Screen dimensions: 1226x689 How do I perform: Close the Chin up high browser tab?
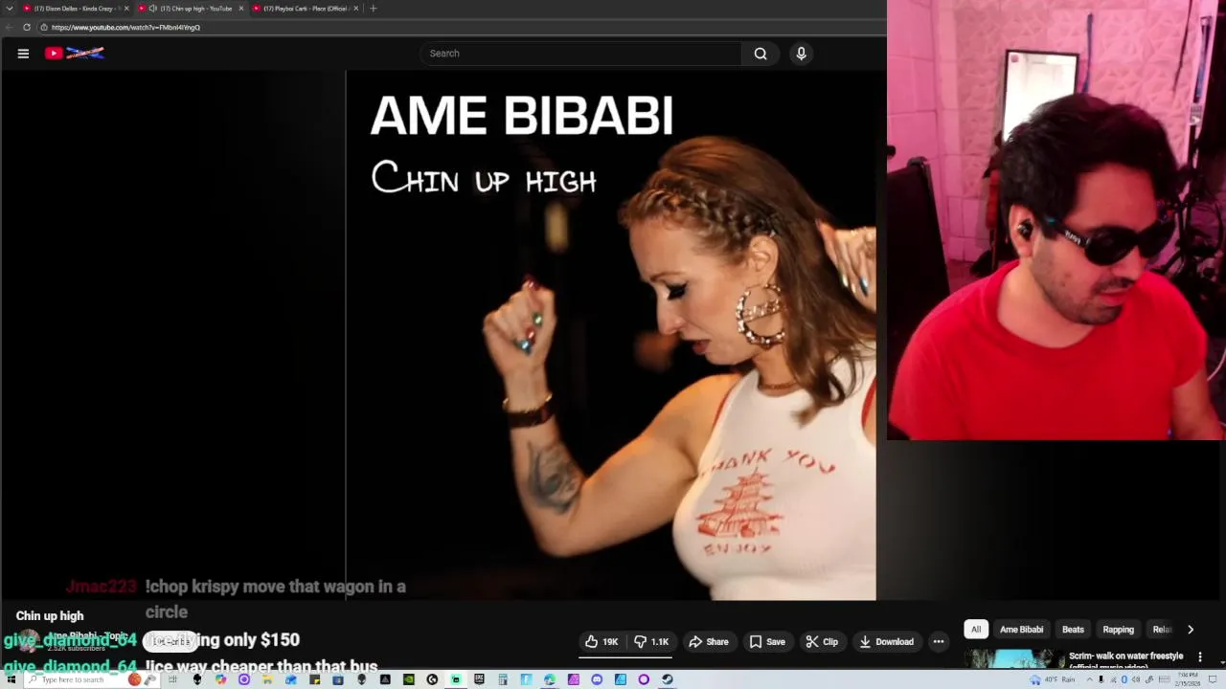[x=241, y=9]
